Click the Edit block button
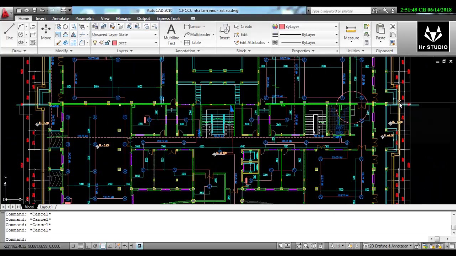Screen dimensions: 456x256 pyautogui.click(x=241, y=34)
